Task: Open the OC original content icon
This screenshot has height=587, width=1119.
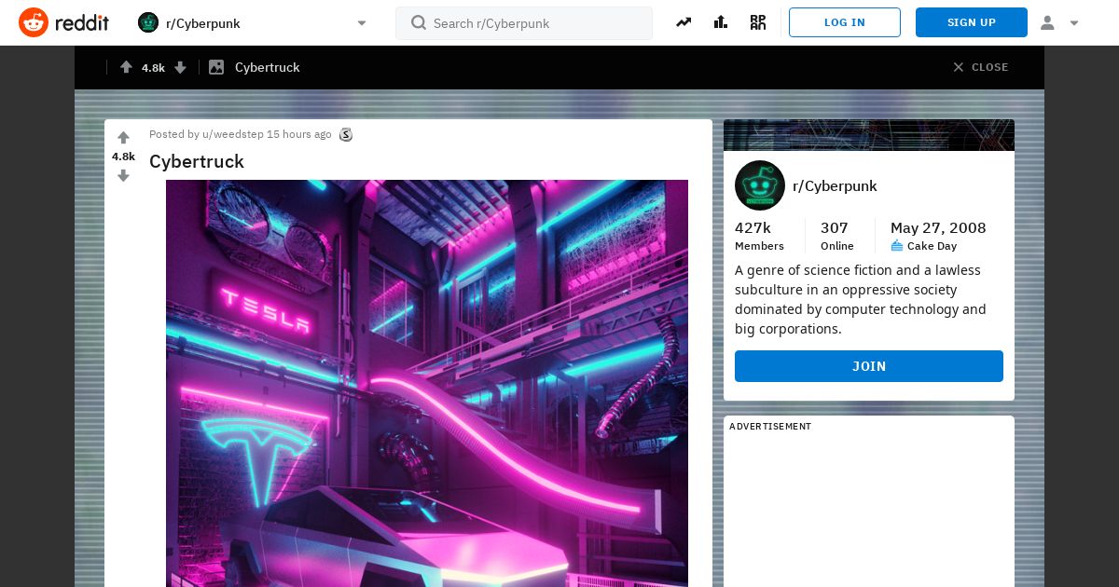Action: point(758,22)
